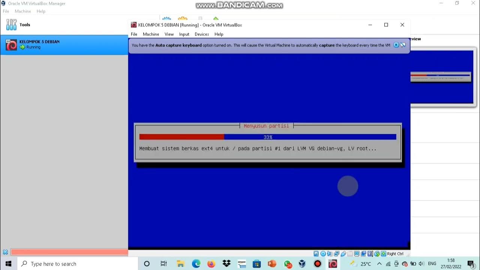Click the Menyusun partisi dialog title

point(266,126)
